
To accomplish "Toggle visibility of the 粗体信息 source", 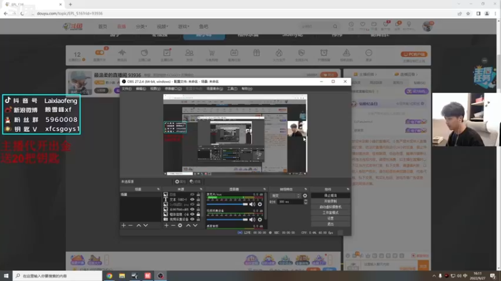I will (x=192, y=214).
